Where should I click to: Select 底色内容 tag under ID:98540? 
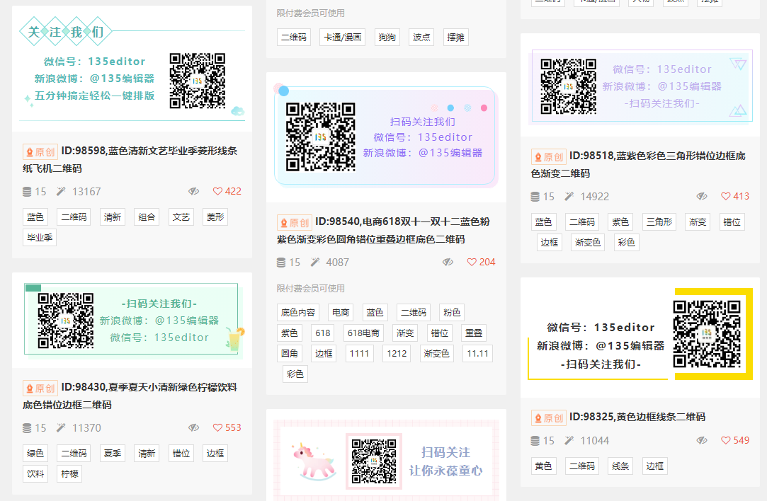[298, 312]
